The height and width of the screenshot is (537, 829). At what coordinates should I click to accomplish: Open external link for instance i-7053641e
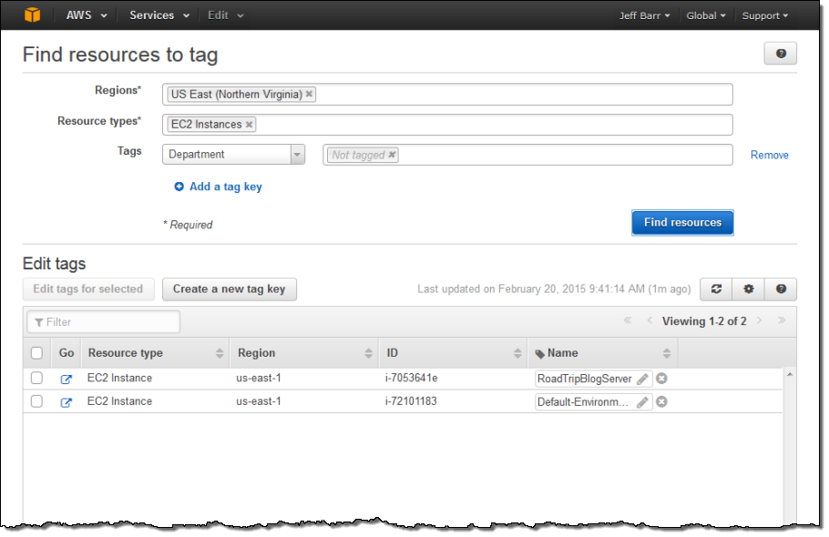66,379
